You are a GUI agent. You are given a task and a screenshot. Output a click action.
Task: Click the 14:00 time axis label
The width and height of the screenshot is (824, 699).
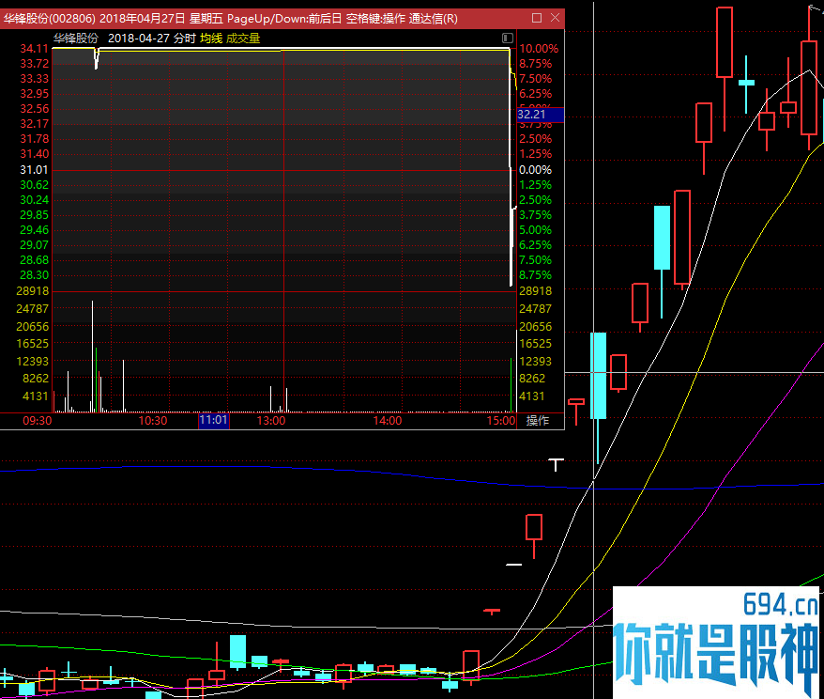pyautogui.click(x=388, y=420)
